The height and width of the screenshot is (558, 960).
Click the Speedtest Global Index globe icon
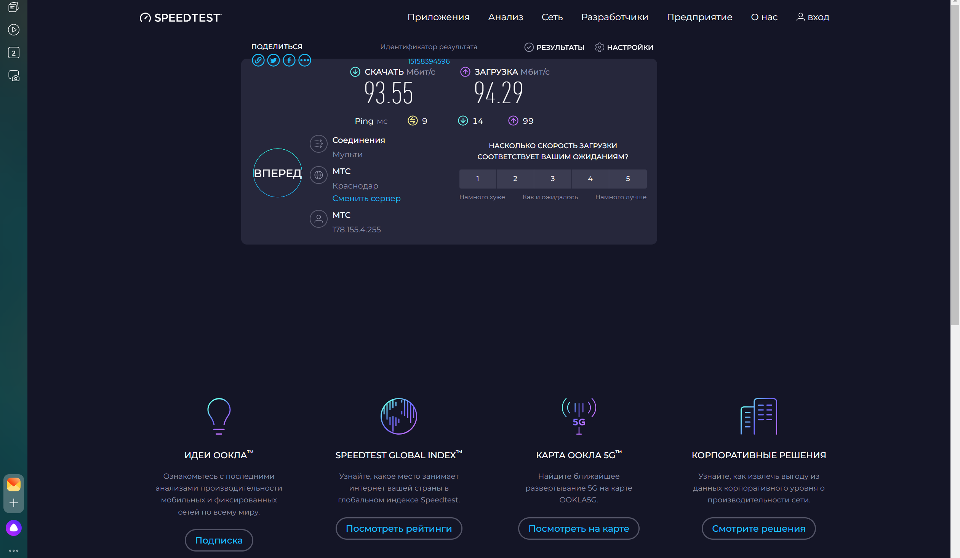[x=399, y=416]
